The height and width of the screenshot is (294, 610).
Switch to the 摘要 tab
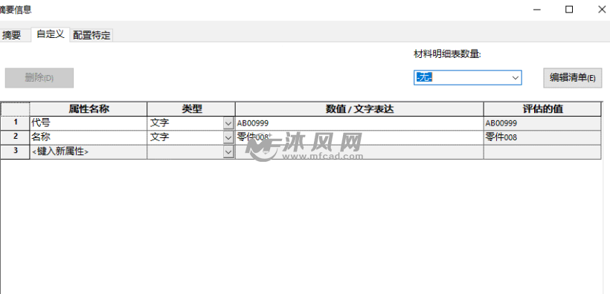tap(15, 36)
